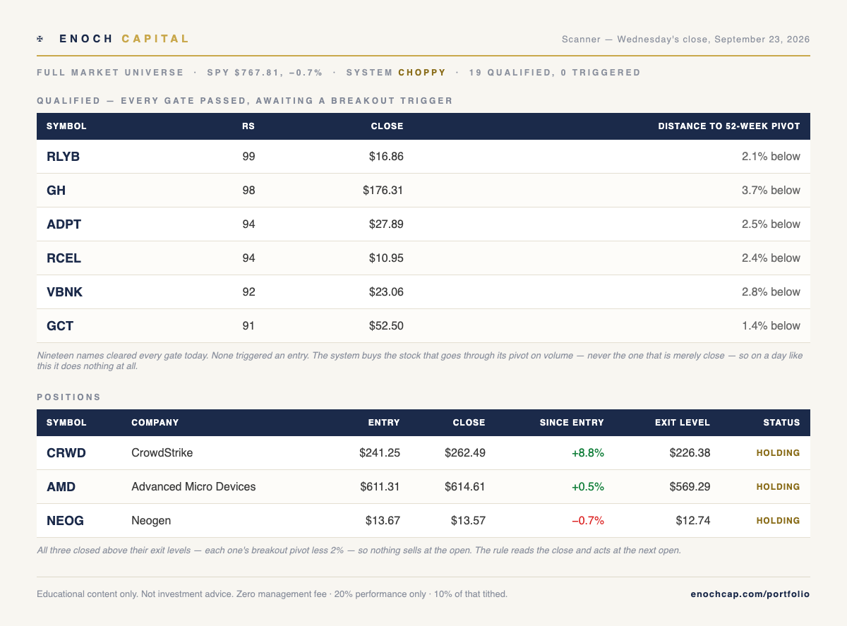Click the 19 Qualified, 0 Triggered summary

pyautogui.click(x=555, y=73)
